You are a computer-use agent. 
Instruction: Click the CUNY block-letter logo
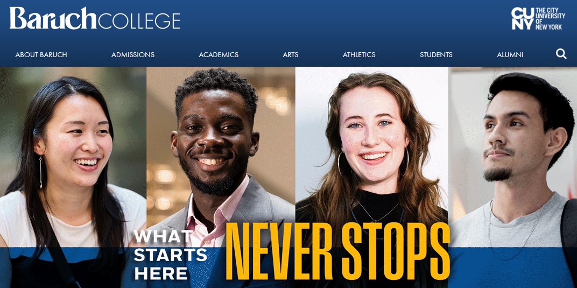[x=522, y=18]
